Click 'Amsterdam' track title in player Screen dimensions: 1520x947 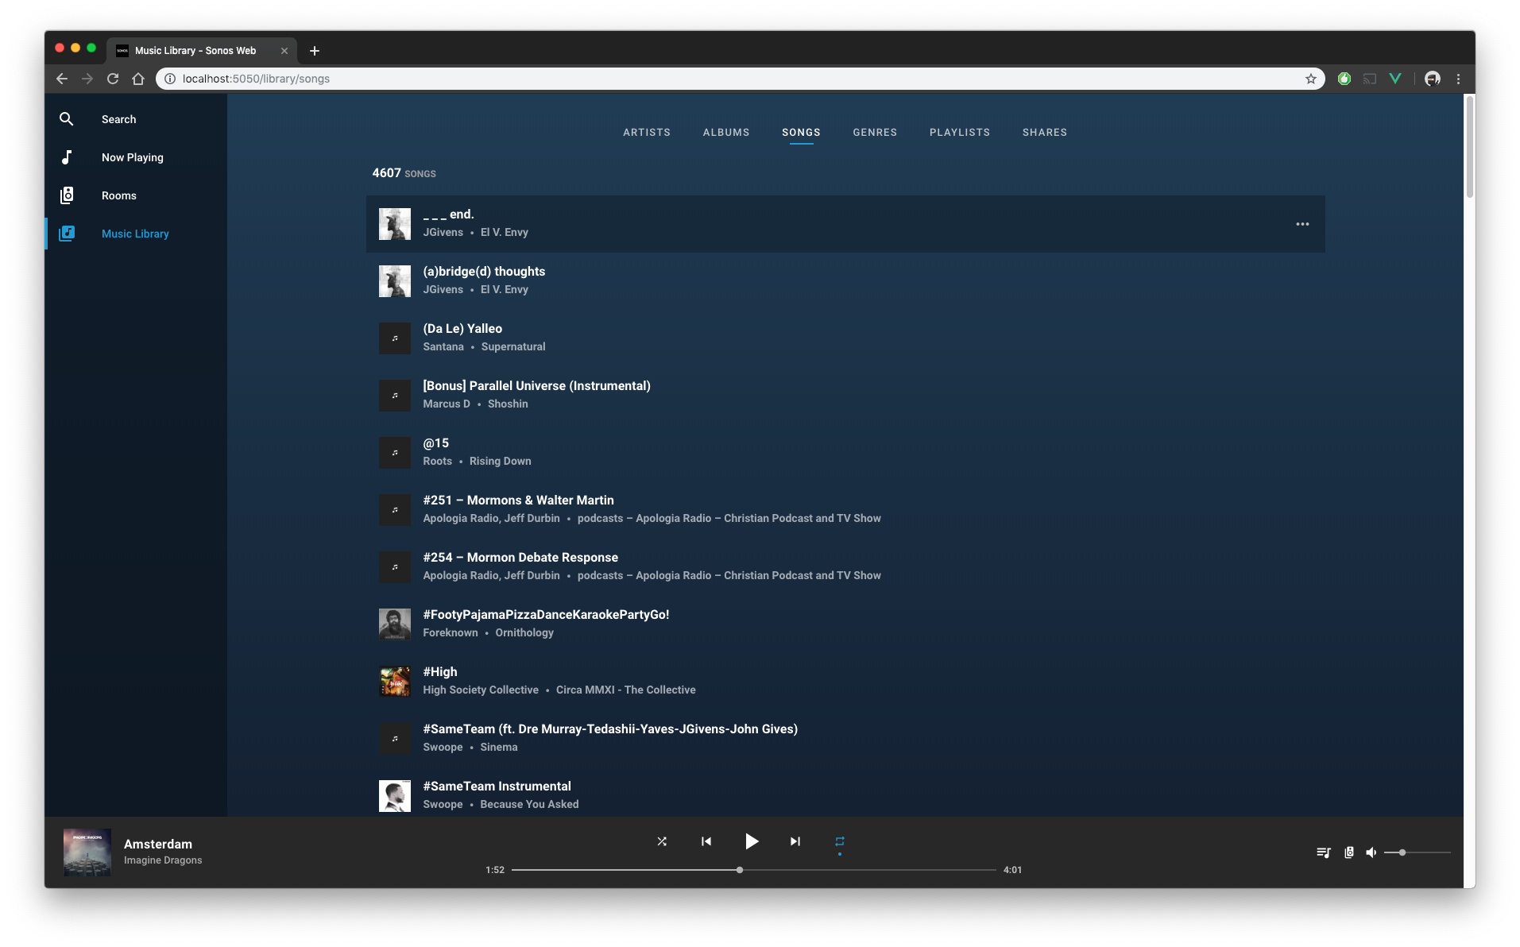pyautogui.click(x=158, y=844)
